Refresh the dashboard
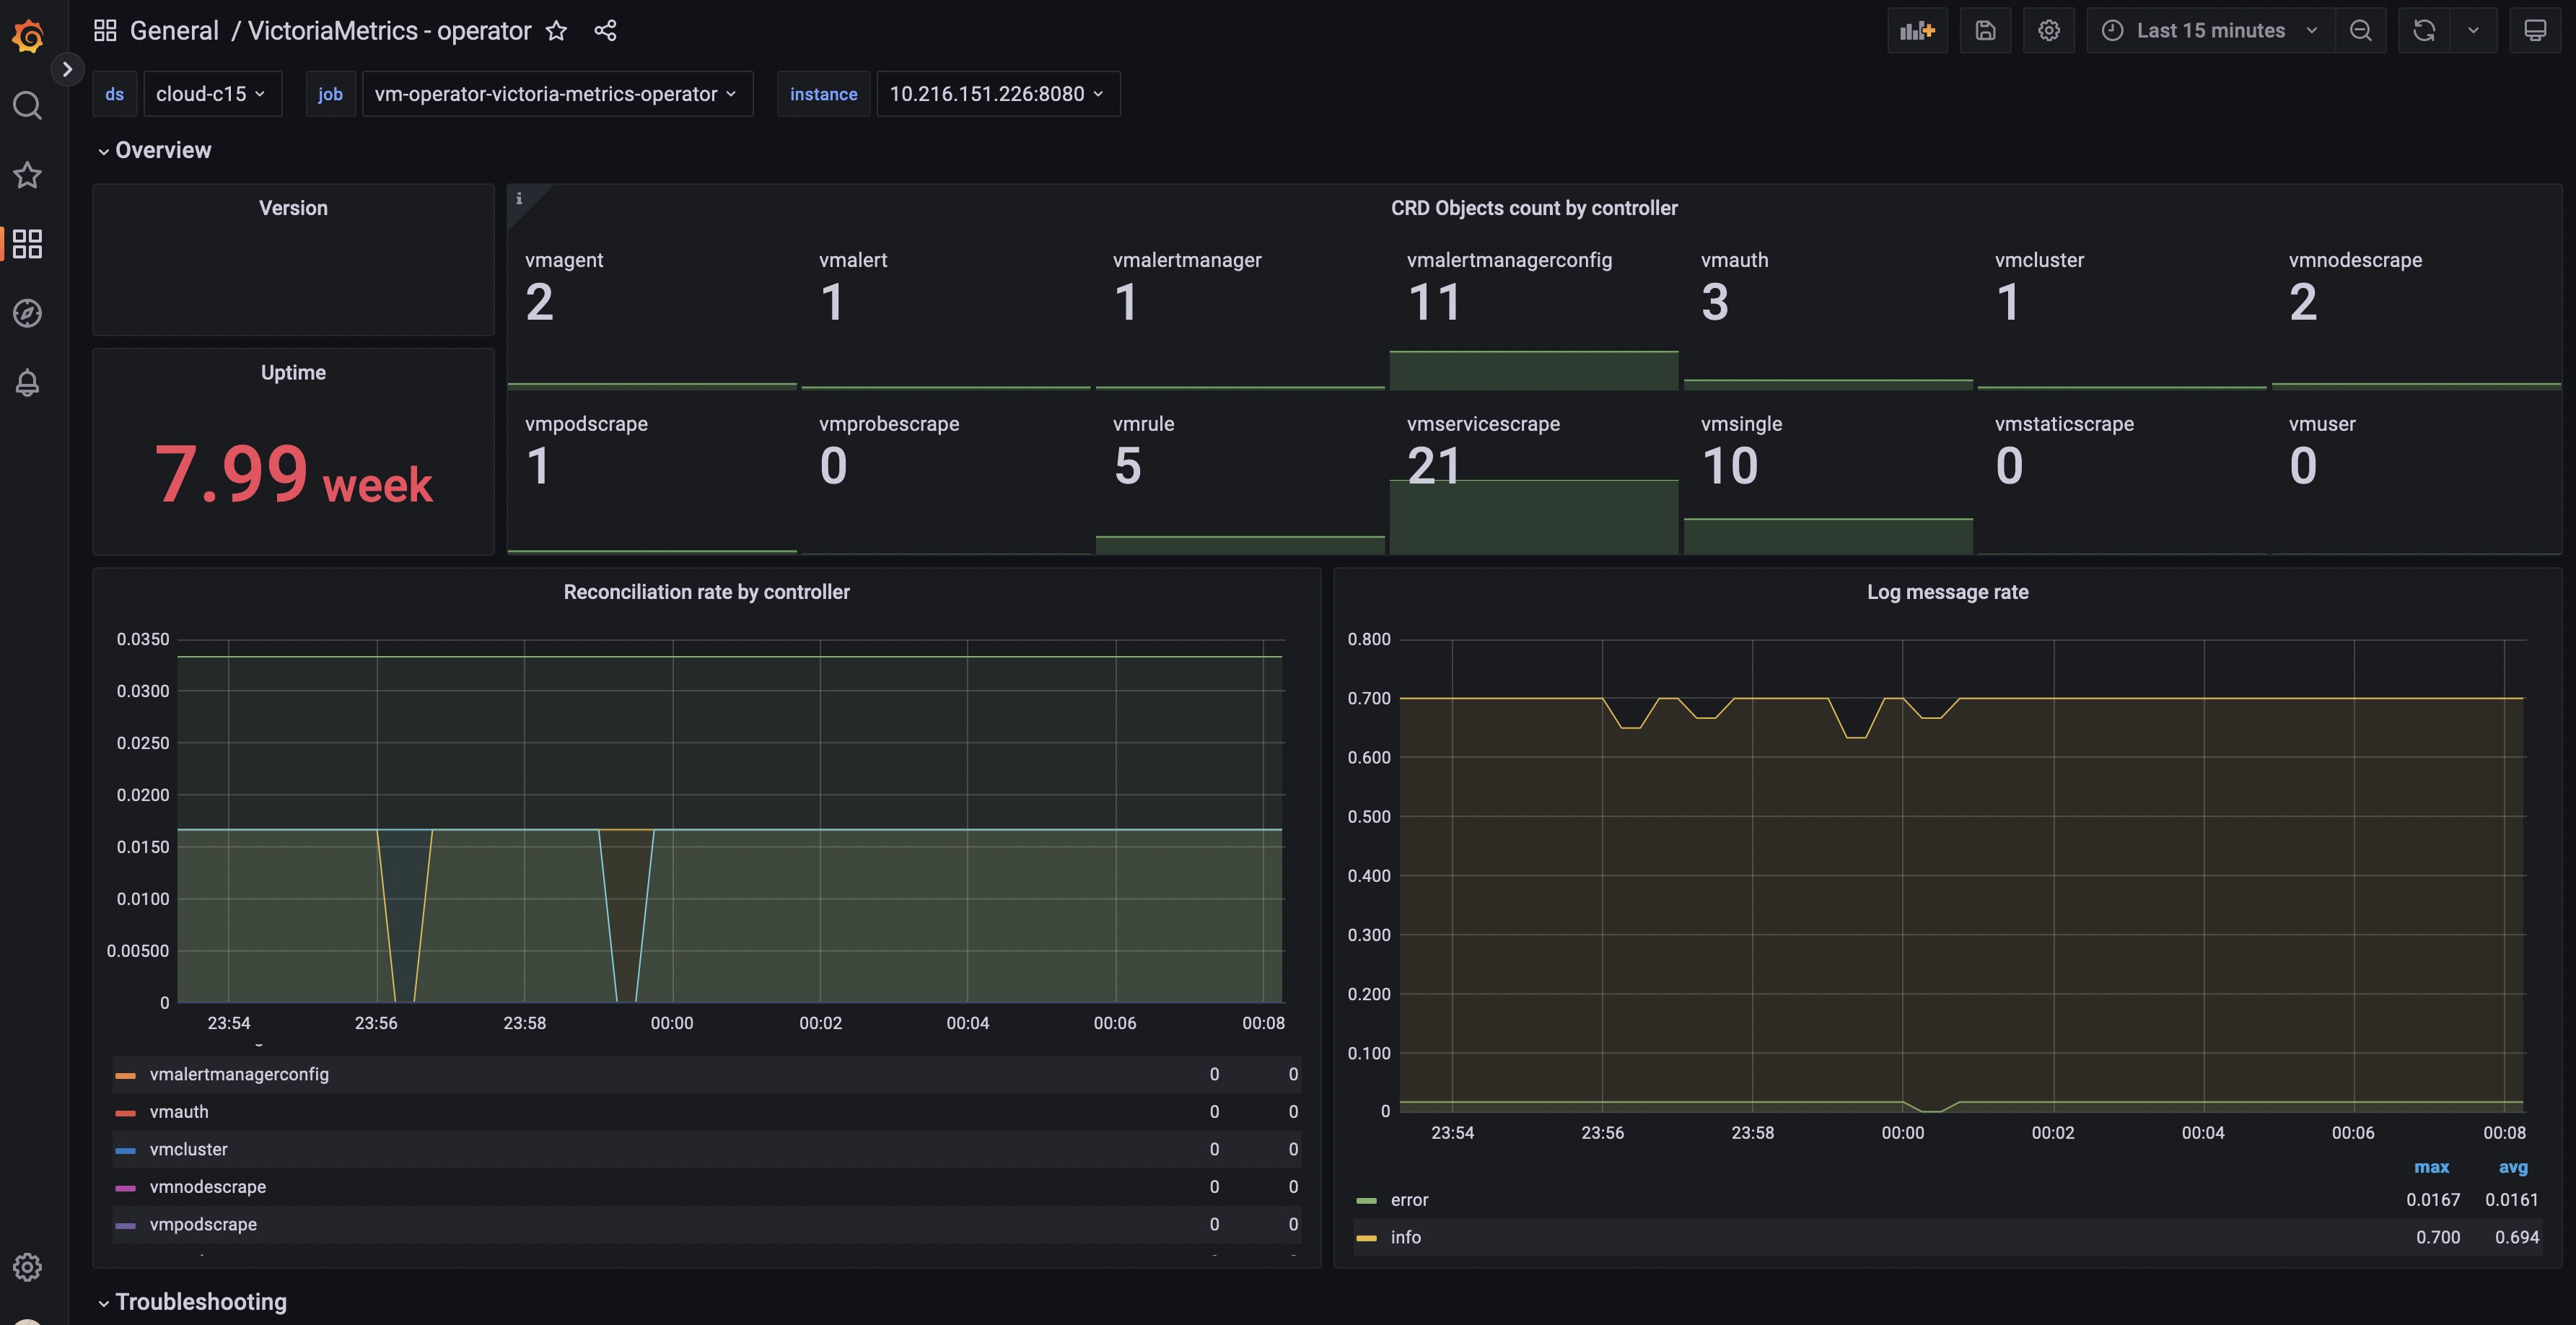Image resolution: width=2576 pixels, height=1325 pixels. pos(2423,31)
